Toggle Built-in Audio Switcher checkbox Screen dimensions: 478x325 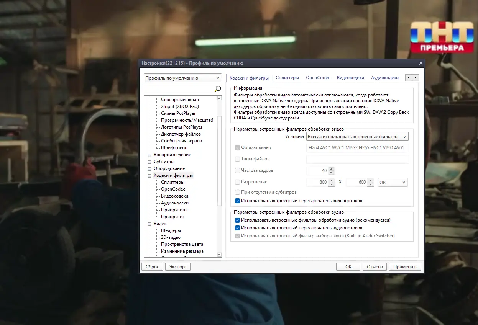pyautogui.click(x=237, y=236)
